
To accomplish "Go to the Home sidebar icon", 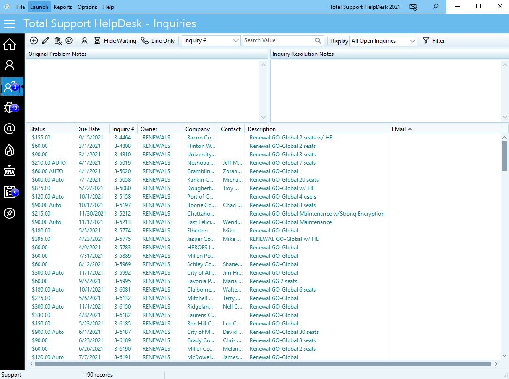I will pos(9,44).
